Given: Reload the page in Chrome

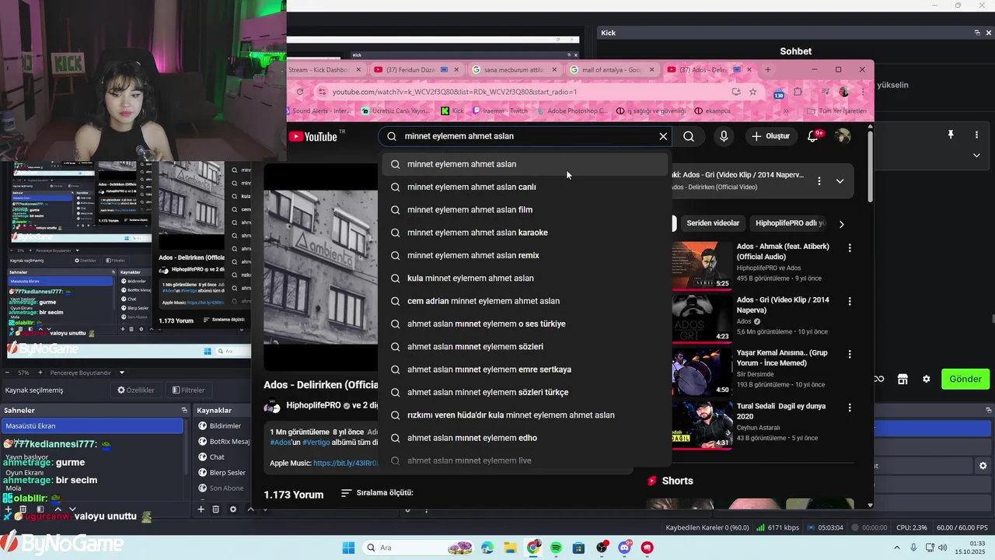Looking at the screenshot, I should [300, 92].
